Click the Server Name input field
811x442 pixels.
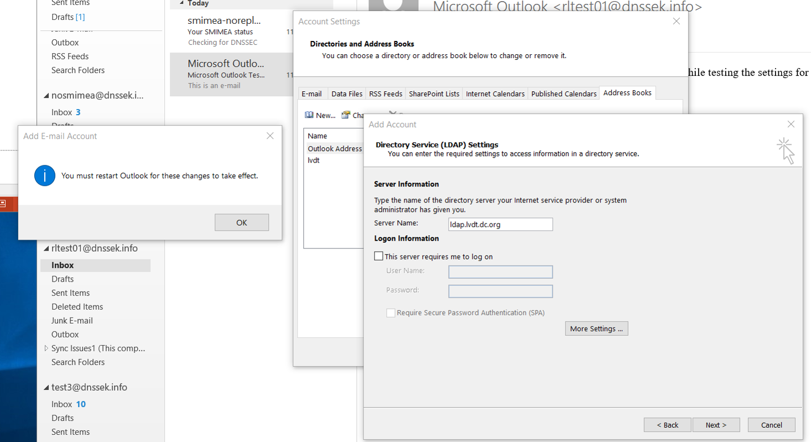coord(501,224)
